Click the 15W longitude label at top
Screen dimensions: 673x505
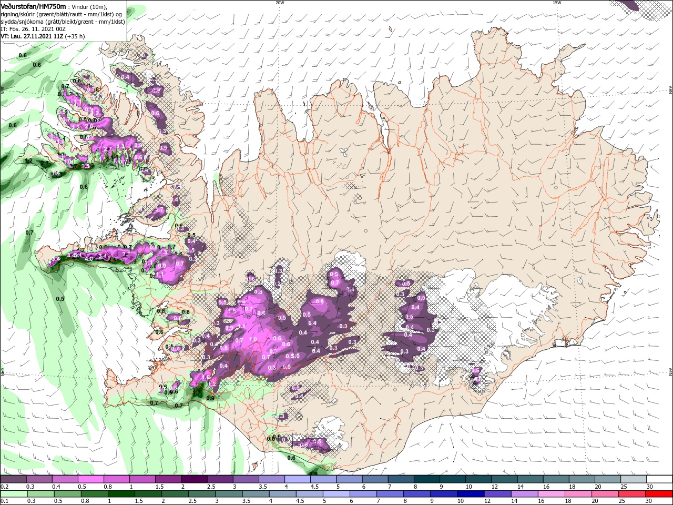[556, 3]
